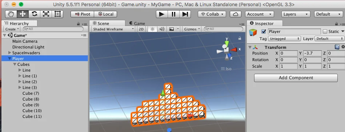Click the Hierarchy search field
Image resolution: width=345 pixels, height=132 pixels.
point(53,29)
